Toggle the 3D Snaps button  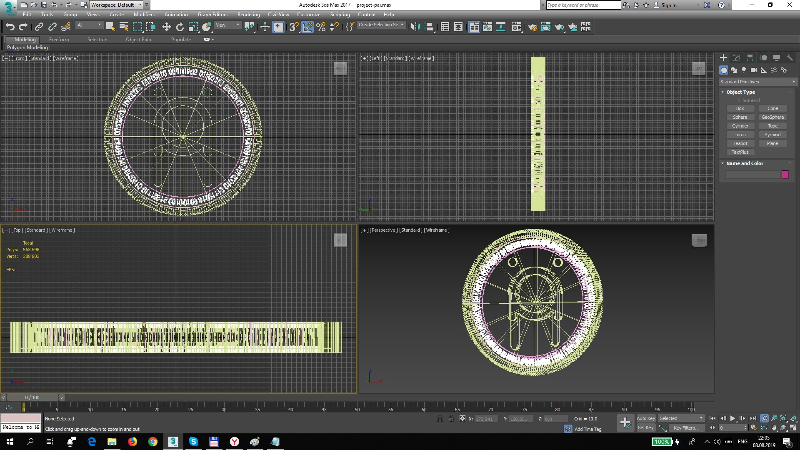(x=294, y=27)
